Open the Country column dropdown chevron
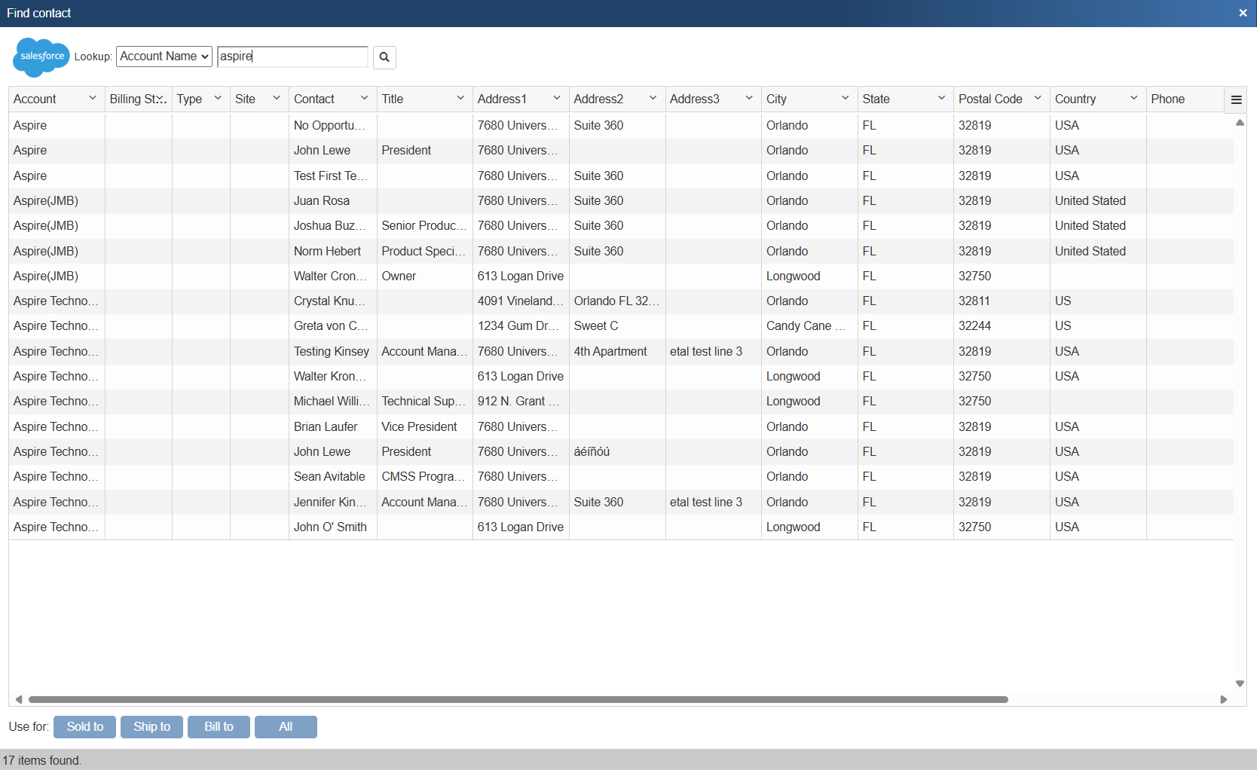 [x=1133, y=99]
